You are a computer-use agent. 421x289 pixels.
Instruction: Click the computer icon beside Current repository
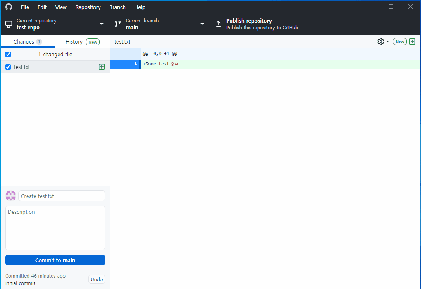pos(8,24)
